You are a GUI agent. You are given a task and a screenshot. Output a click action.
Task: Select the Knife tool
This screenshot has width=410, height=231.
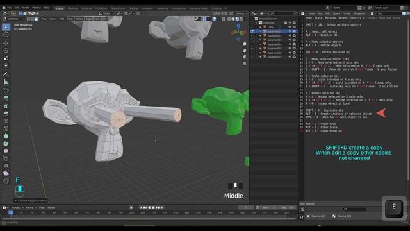tap(6, 128)
